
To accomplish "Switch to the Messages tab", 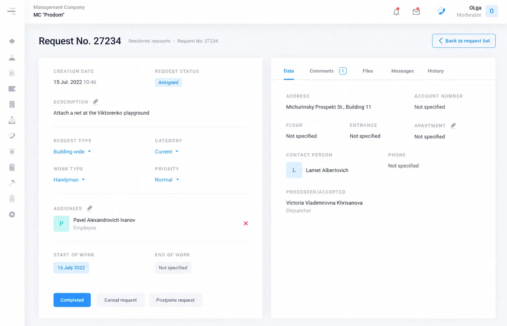I will 402,71.
